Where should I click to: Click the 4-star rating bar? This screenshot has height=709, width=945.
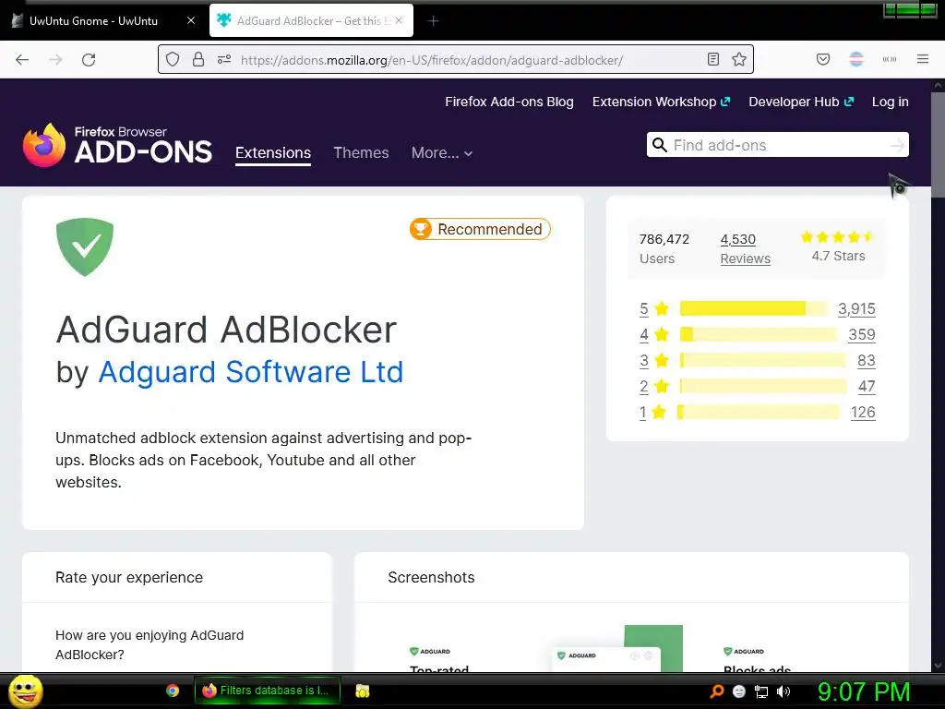pos(759,334)
